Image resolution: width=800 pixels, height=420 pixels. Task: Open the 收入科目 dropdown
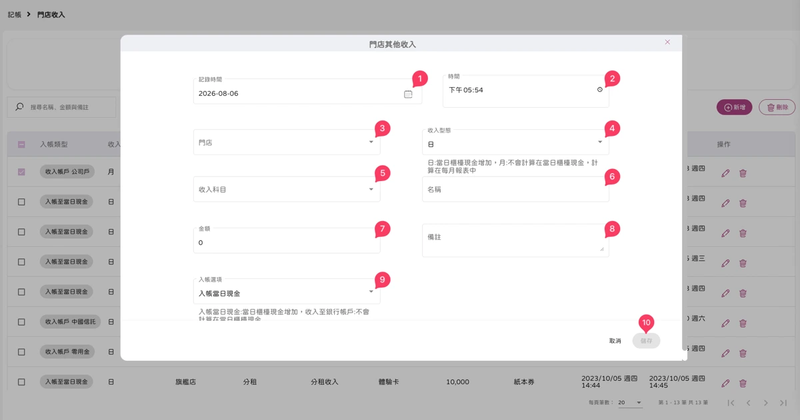point(287,190)
